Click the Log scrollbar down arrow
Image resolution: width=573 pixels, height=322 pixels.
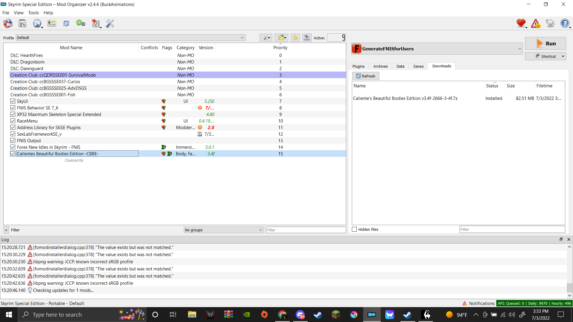569,295
